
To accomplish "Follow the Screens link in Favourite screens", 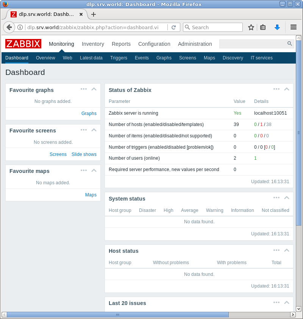I will [x=58, y=154].
